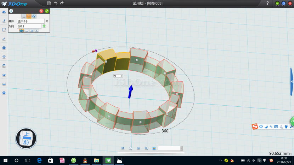Click the blue direction arrow handle

(130, 91)
